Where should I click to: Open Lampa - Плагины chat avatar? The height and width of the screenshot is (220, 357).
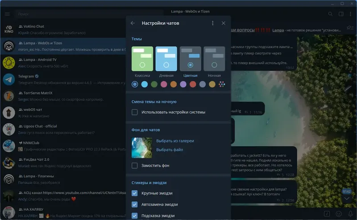pyautogui.click(x=9, y=179)
